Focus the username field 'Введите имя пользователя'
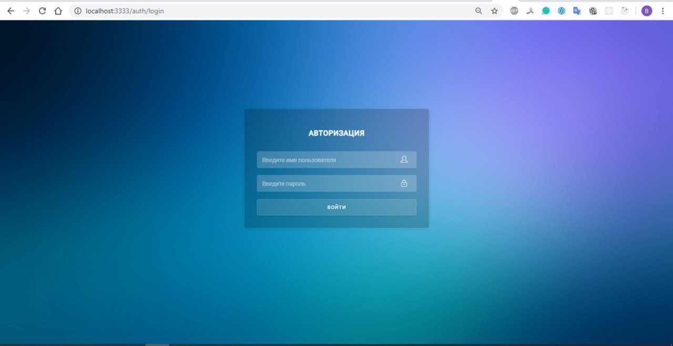673x346 pixels. click(x=336, y=160)
